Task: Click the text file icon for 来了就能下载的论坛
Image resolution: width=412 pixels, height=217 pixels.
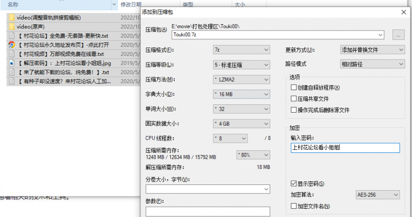Action: 12,72
